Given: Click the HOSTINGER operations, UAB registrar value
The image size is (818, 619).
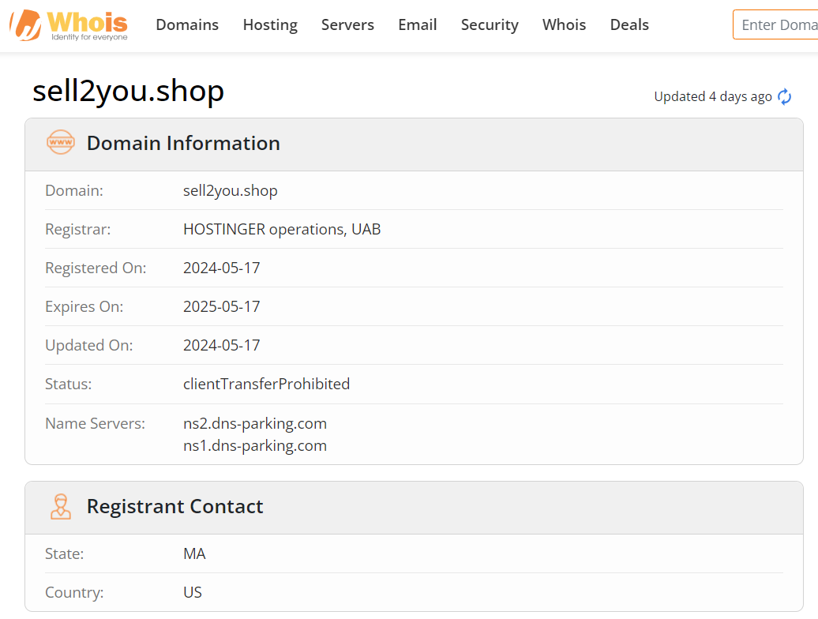Looking at the screenshot, I should 282,229.
